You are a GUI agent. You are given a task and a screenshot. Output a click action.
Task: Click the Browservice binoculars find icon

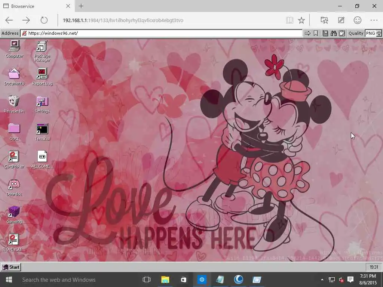pyautogui.click(x=334, y=33)
